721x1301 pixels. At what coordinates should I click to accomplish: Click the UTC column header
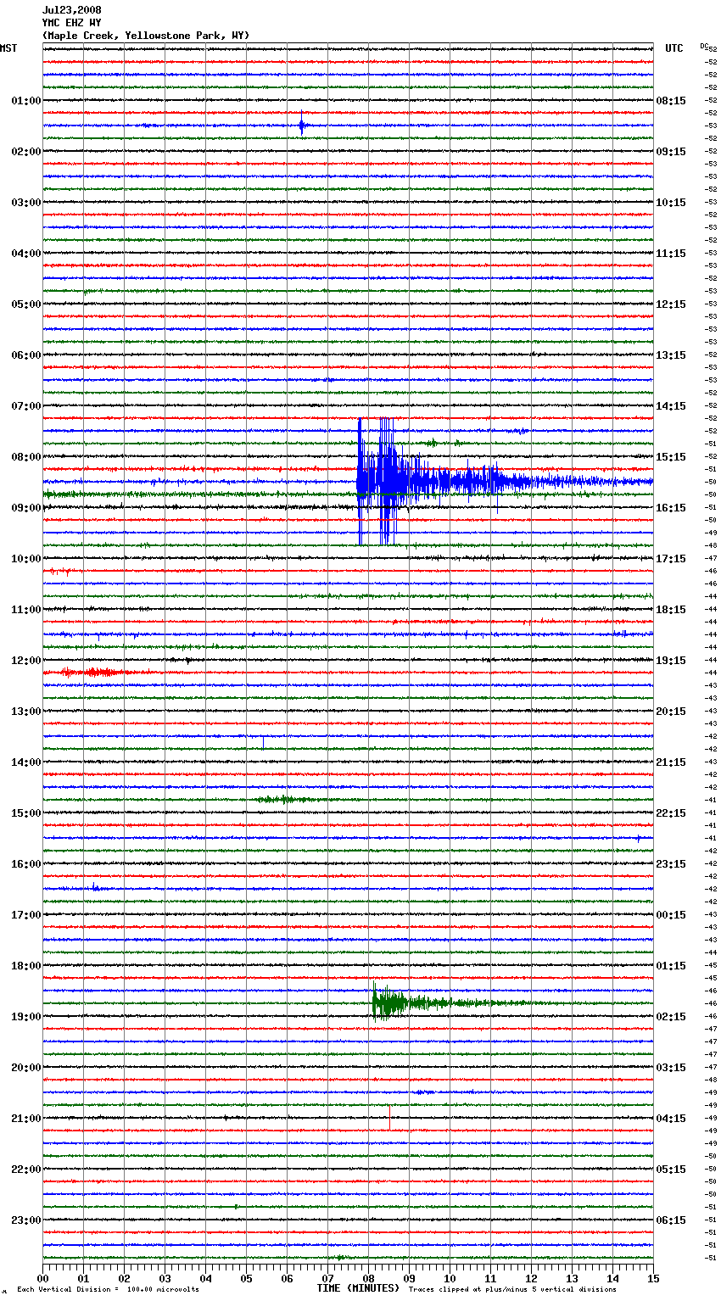tap(673, 48)
